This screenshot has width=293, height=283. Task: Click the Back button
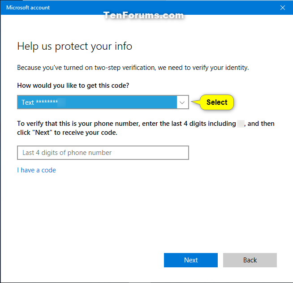[x=250, y=260]
